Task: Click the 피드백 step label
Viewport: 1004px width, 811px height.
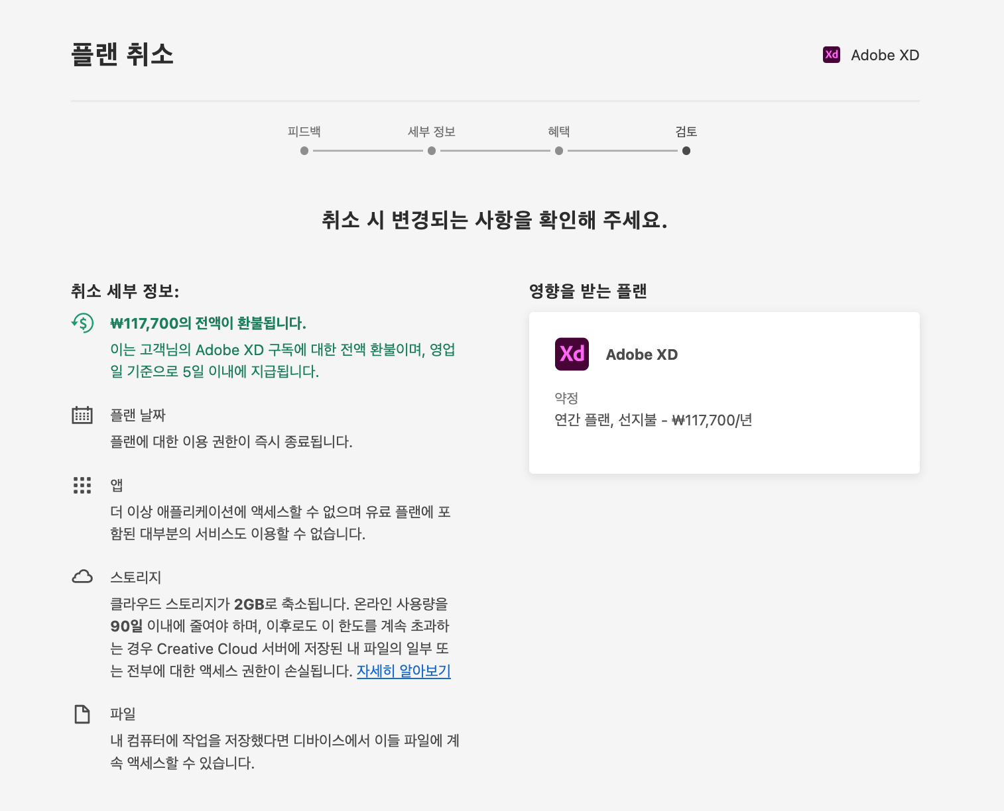Action: pos(304,131)
